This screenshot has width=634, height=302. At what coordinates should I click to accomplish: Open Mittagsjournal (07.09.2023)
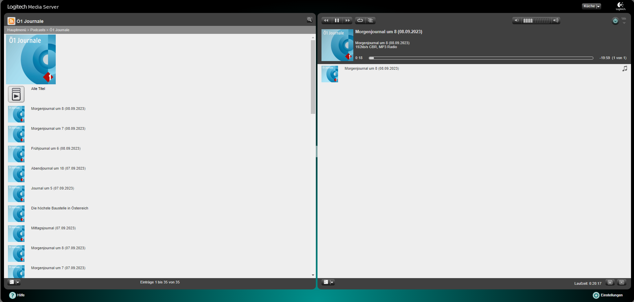point(53,228)
